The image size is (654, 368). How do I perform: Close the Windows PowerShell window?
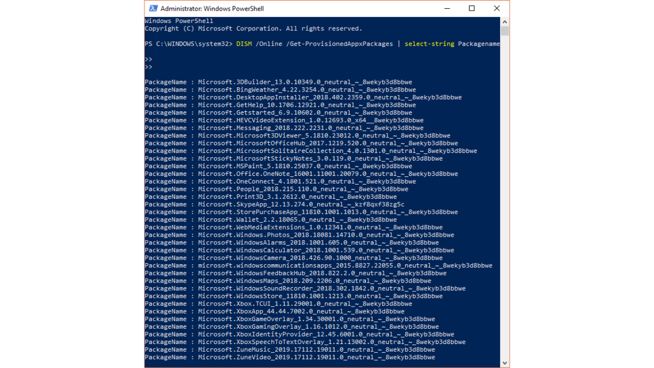(x=496, y=8)
